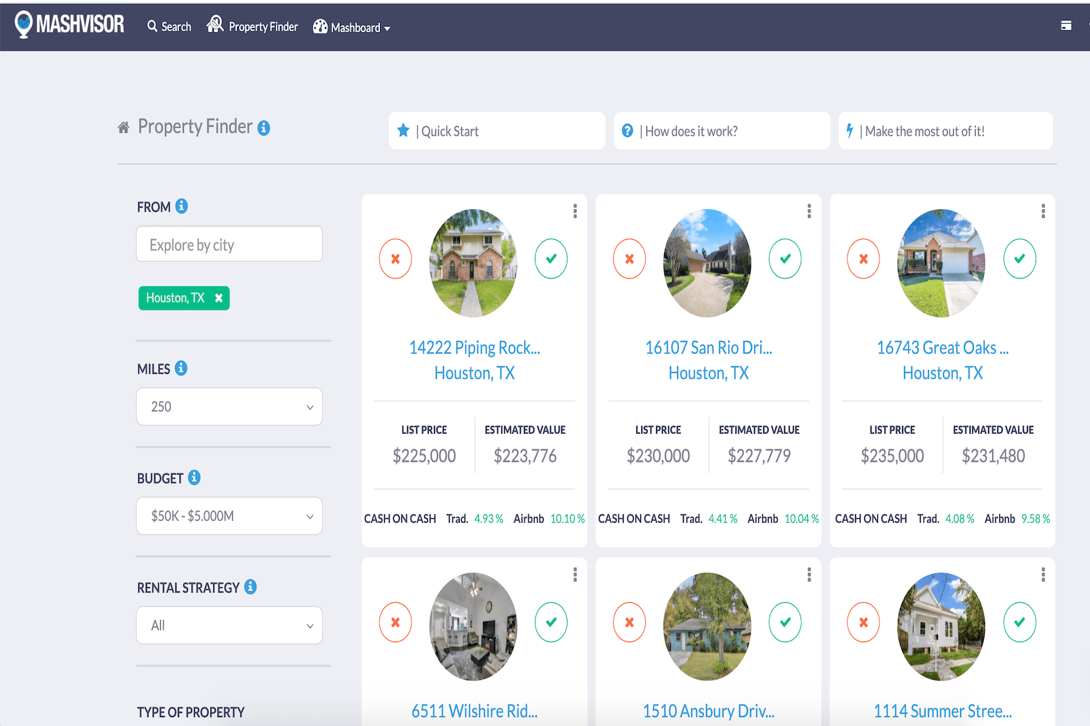Expand the RENTAL STRATEGY dropdown
Viewport: 1090px width, 726px height.
click(x=230, y=625)
